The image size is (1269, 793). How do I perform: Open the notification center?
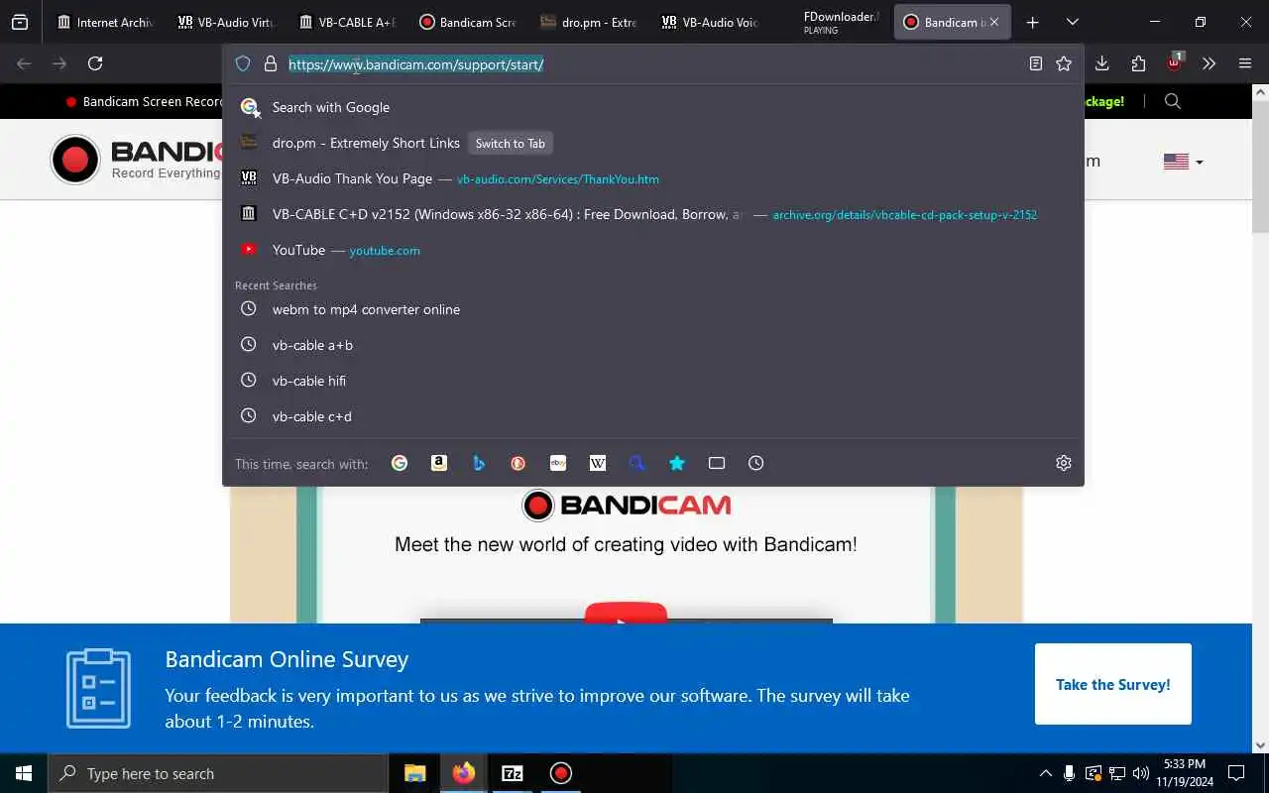tap(1236, 773)
